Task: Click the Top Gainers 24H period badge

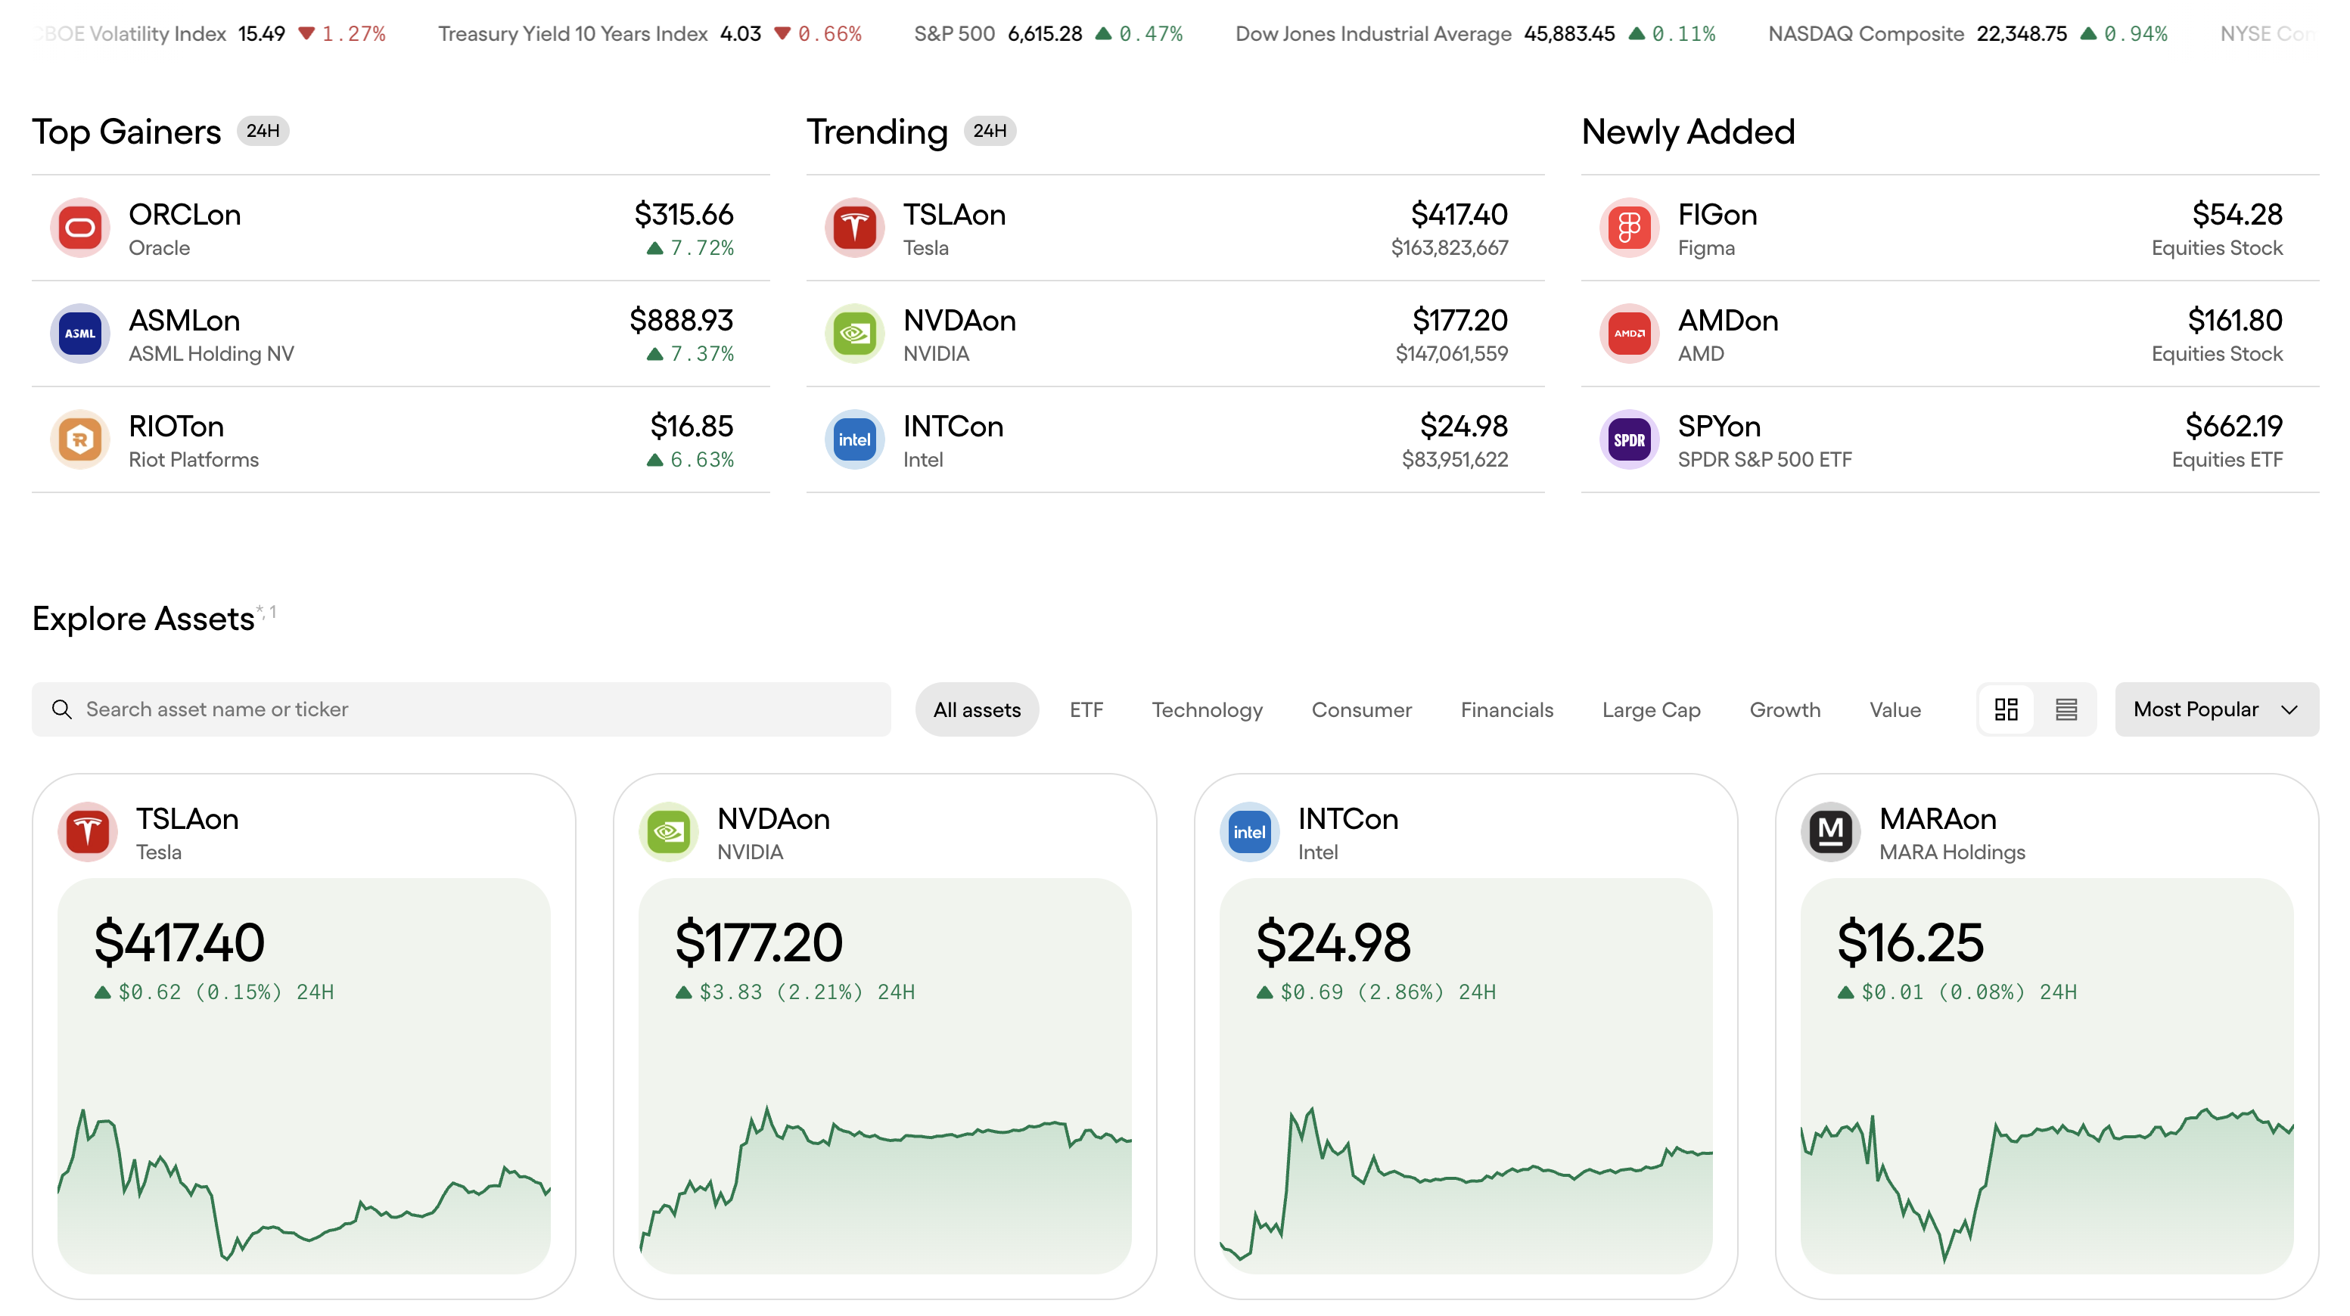Action: 263,132
